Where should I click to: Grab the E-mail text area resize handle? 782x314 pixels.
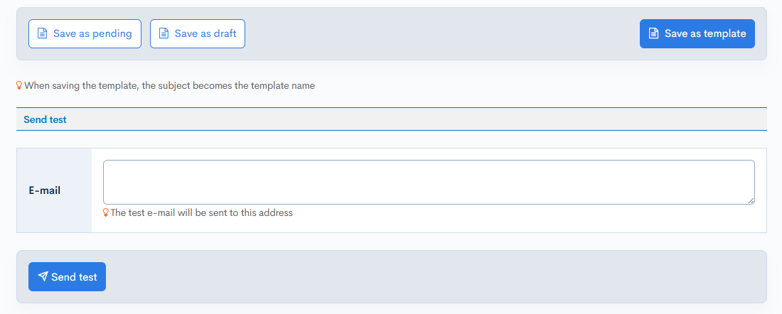coord(751,200)
